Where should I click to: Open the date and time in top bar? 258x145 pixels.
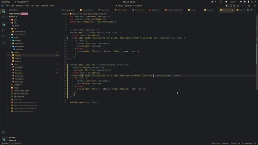pyautogui.click(x=129, y=2)
